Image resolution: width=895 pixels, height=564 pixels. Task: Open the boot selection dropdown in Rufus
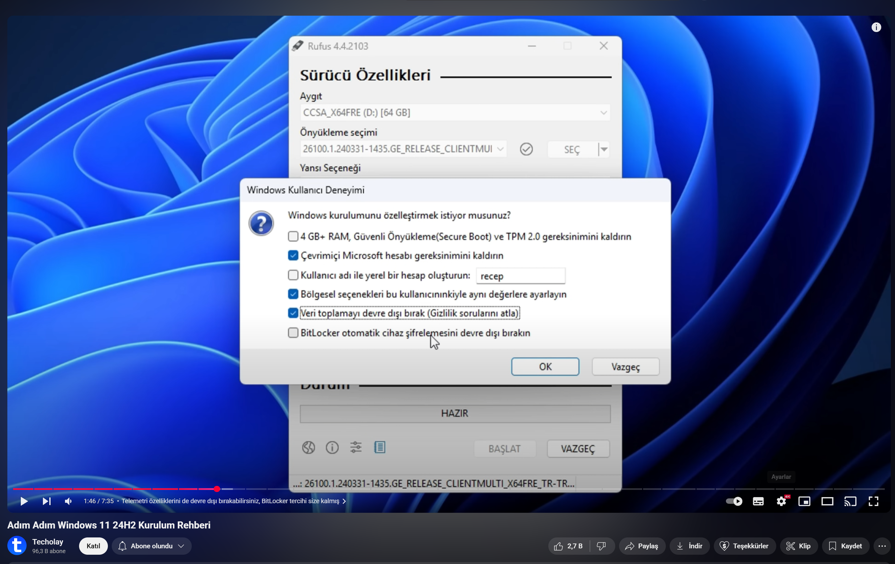403,149
